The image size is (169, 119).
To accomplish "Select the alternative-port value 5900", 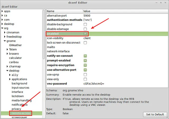I will click(x=87, y=16).
